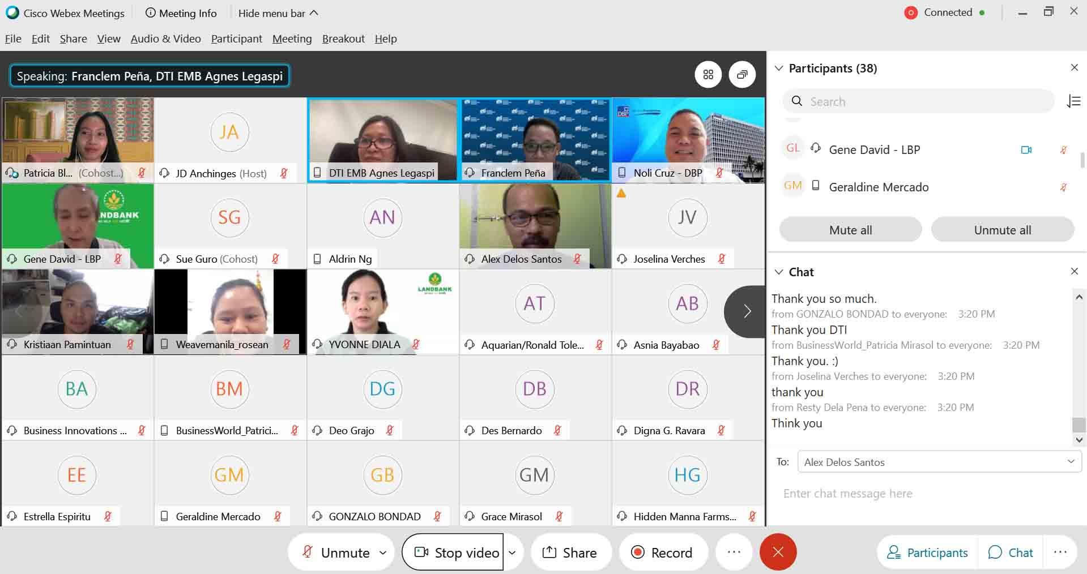1087x574 pixels.
Task: Click the chat scrollbar thumb
Action: pyautogui.click(x=1079, y=425)
